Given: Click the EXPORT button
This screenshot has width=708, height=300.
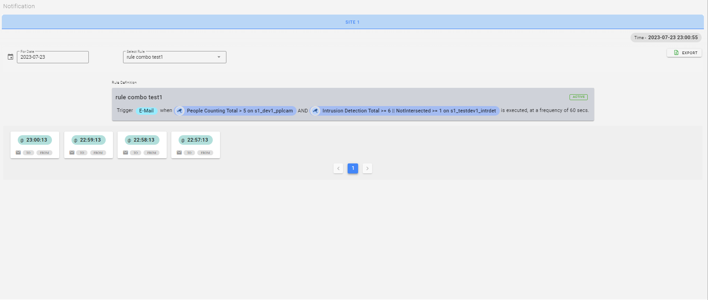Looking at the screenshot, I should (x=684, y=52).
